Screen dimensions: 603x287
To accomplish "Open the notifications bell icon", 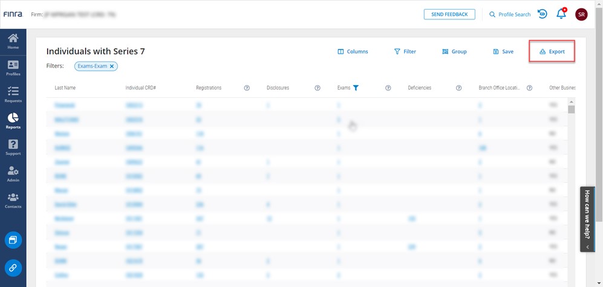I will tap(561, 15).
